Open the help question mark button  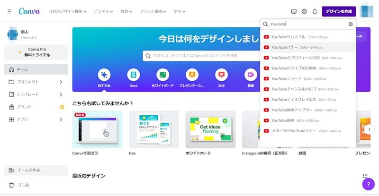(x=369, y=184)
